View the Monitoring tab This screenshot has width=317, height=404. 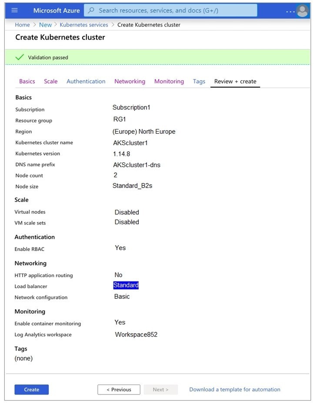click(169, 81)
